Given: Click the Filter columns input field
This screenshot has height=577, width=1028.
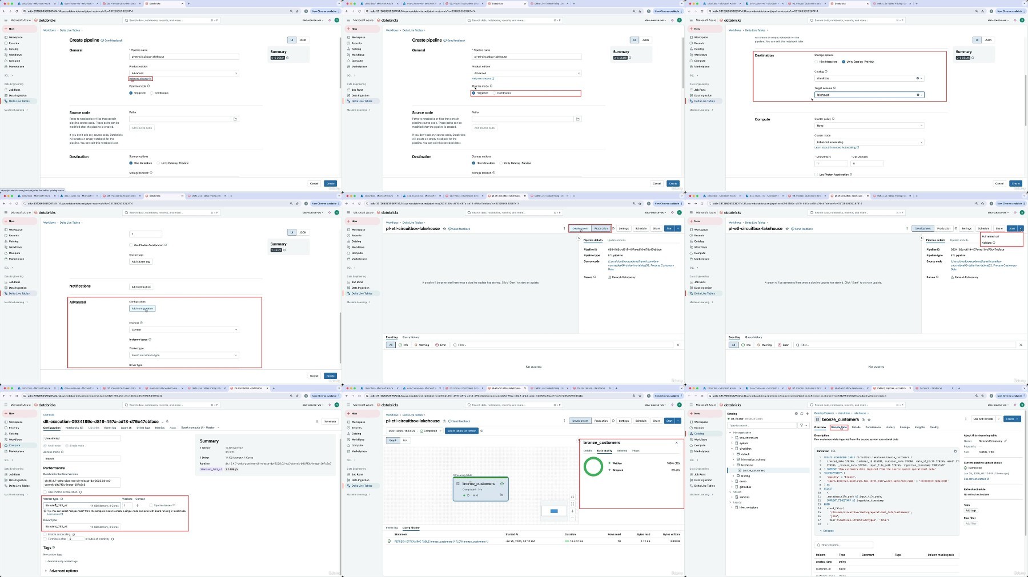Looking at the screenshot, I should [x=844, y=545].
